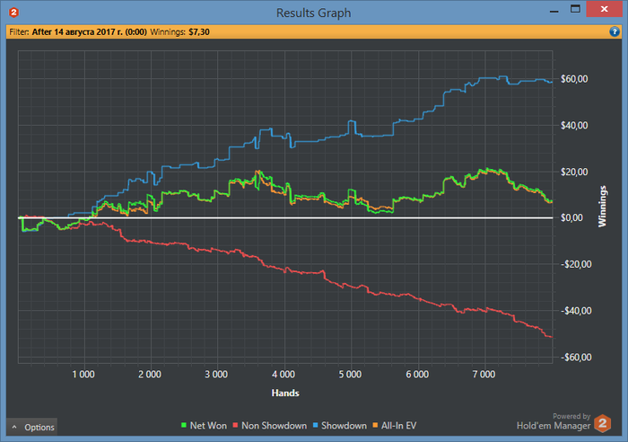Toggle the Non Showdown legend entry
The image size is (628, 442).
click(269, 426)
